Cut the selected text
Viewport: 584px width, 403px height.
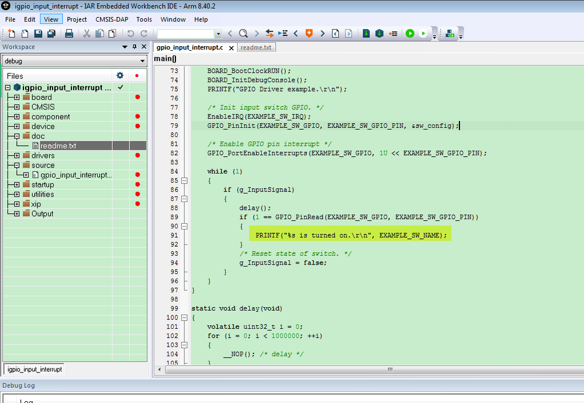coord(87,33)
